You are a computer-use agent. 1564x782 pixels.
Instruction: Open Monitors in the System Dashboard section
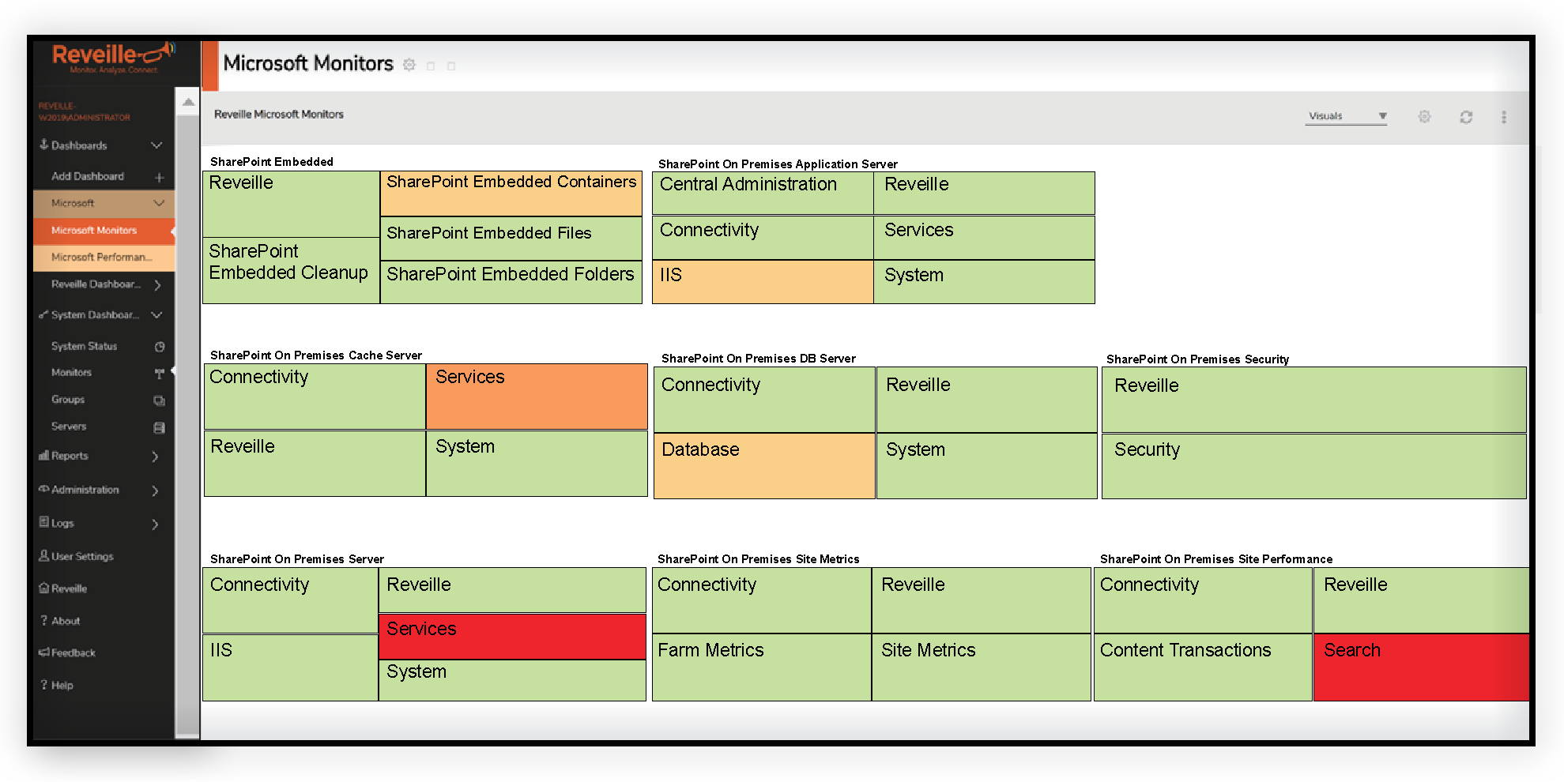[71, 372]
